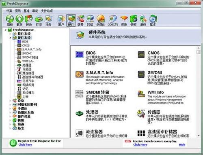The image size is (203, 155).
Task: Open the 网络 network toolbar icon
Action: [x=90, y=20]
